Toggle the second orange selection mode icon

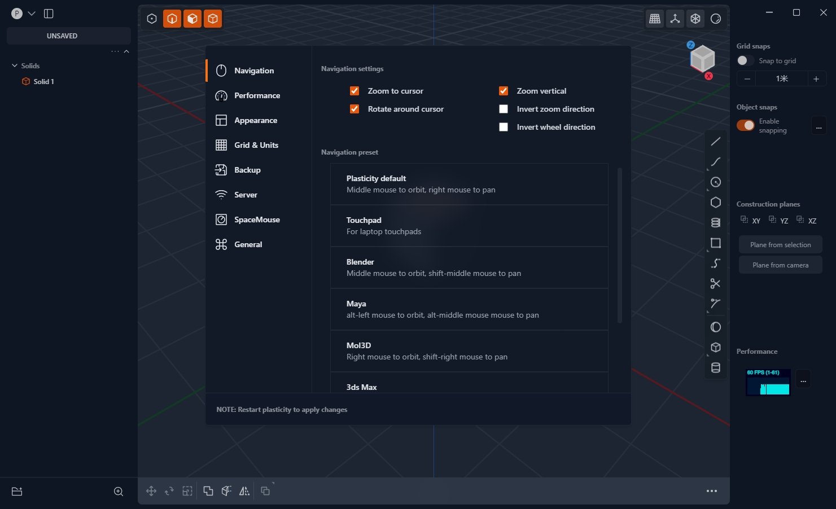click(x=192, y=19)
